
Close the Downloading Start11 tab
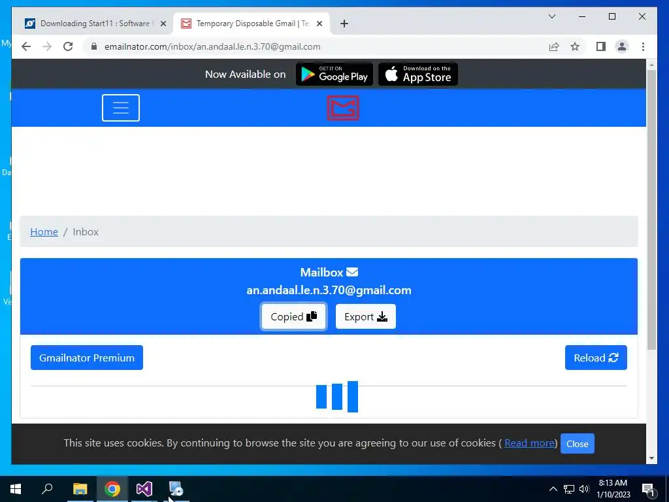tap(163, 24)
